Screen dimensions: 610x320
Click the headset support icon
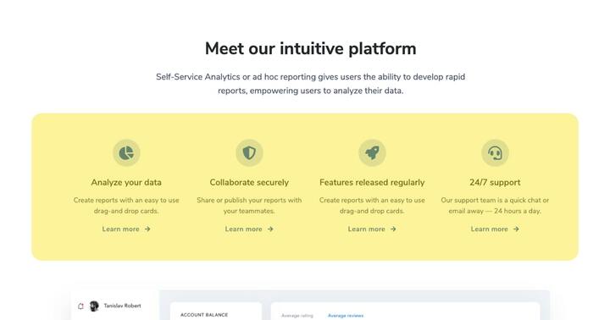pyautogui.click(x=495, y=153)
